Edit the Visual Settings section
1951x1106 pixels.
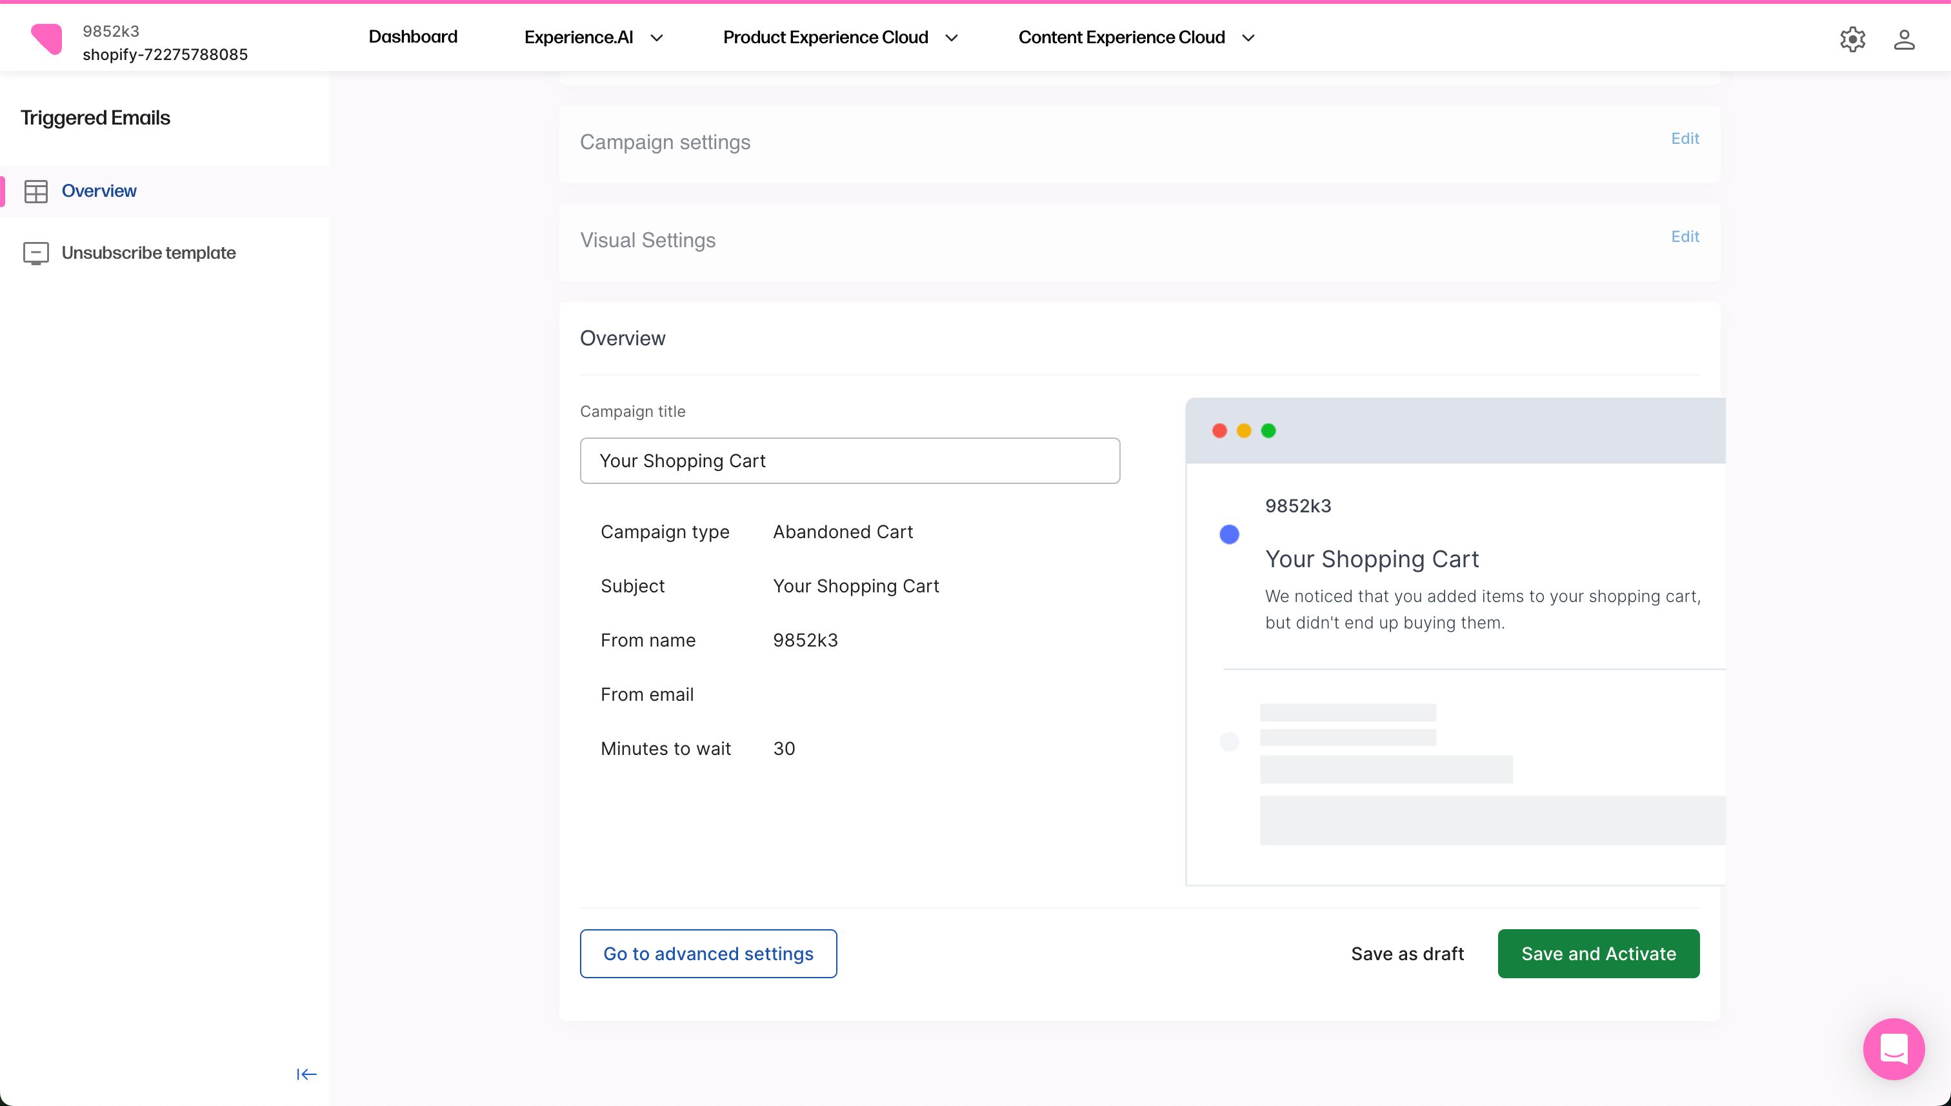point(1685,236)
